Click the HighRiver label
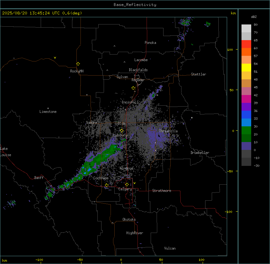Screen dimensions: 270x264 click(135, 233)
